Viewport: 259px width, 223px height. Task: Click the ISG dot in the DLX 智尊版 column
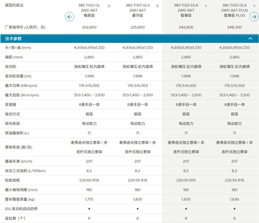[186, 209]
